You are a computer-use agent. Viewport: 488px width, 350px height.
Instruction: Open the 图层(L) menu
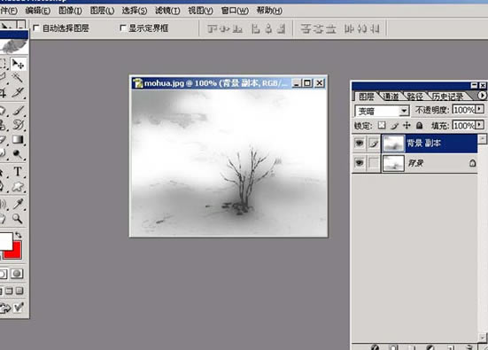tap(102, 11)
